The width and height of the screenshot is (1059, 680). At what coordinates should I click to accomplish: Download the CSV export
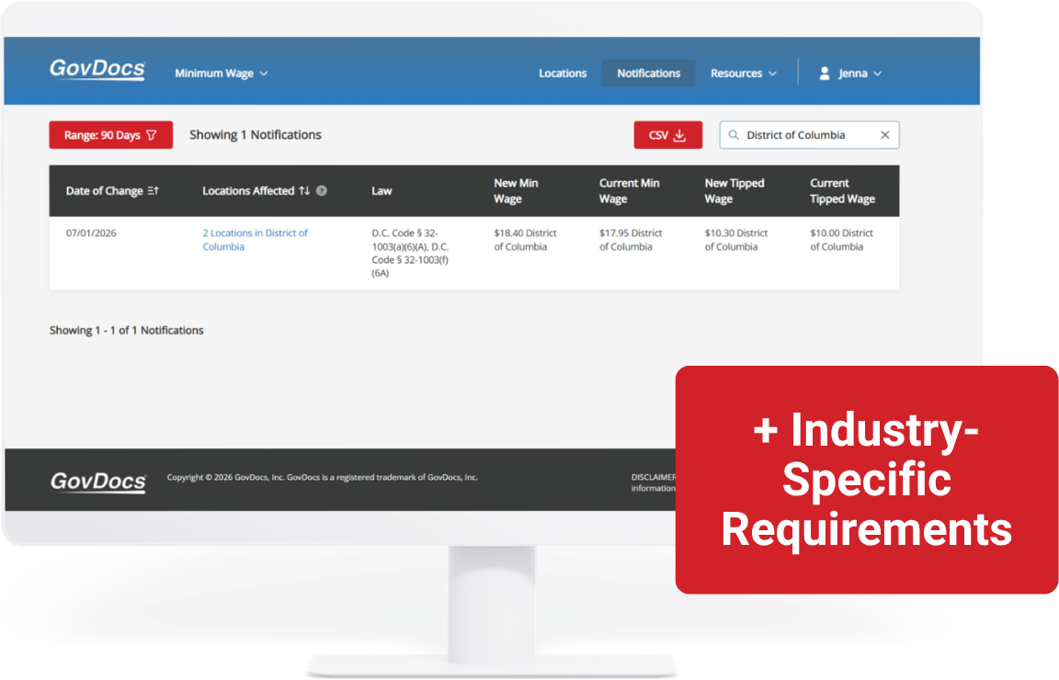pos(667,135)
